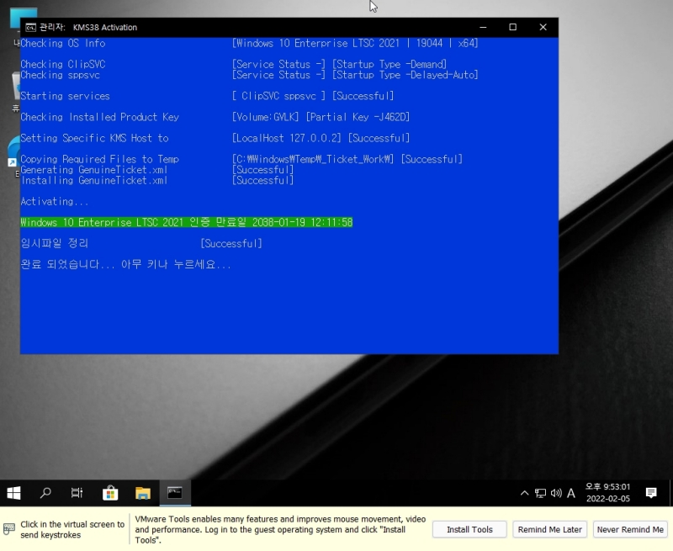Screen dimensions: 673x551
Task: Click 'Setting Specific KMS Host to' text
Action: (94, 138)
